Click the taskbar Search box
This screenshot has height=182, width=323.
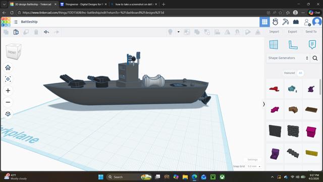coord(129,177)
